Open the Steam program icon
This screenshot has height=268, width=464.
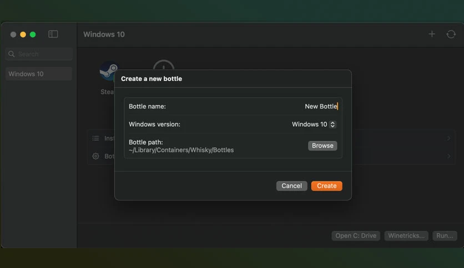point(108,71)
